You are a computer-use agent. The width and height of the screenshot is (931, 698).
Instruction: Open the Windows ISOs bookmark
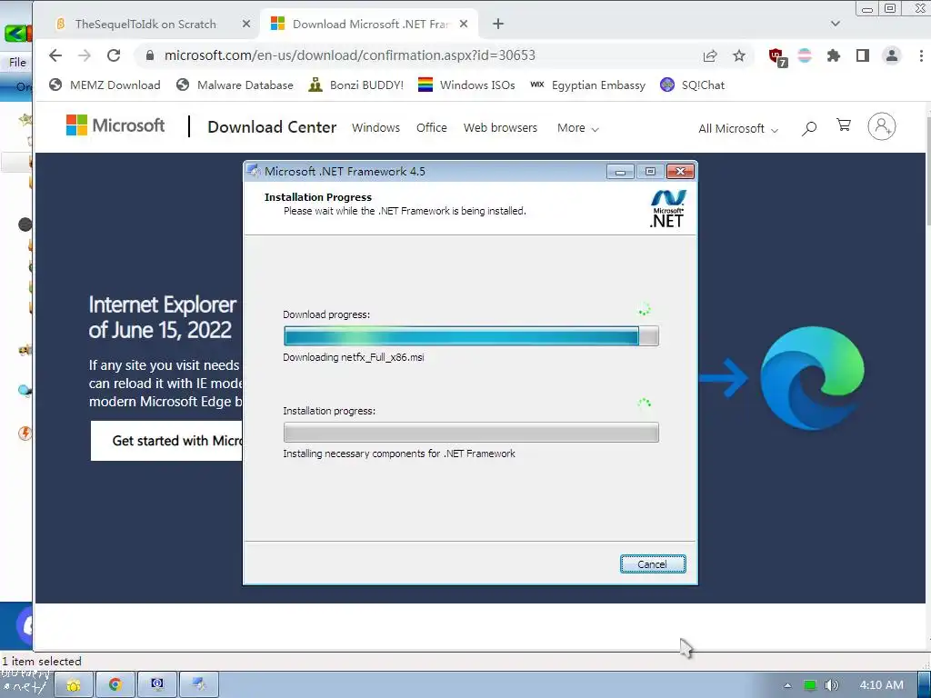466,85
